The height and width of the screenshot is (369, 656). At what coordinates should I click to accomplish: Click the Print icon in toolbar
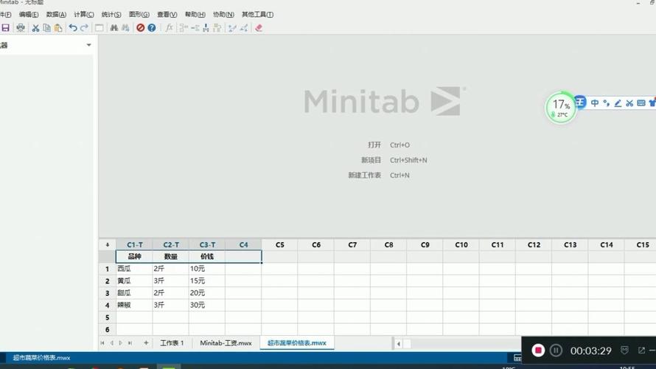(x=20, y=27)
